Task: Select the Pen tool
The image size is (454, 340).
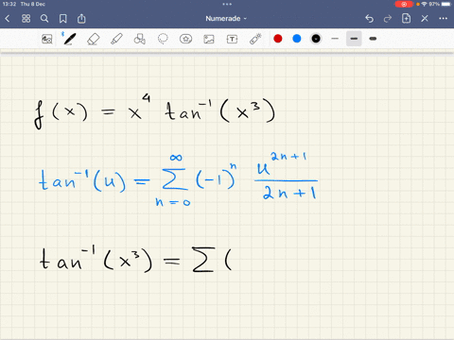Action: (69, 39)
